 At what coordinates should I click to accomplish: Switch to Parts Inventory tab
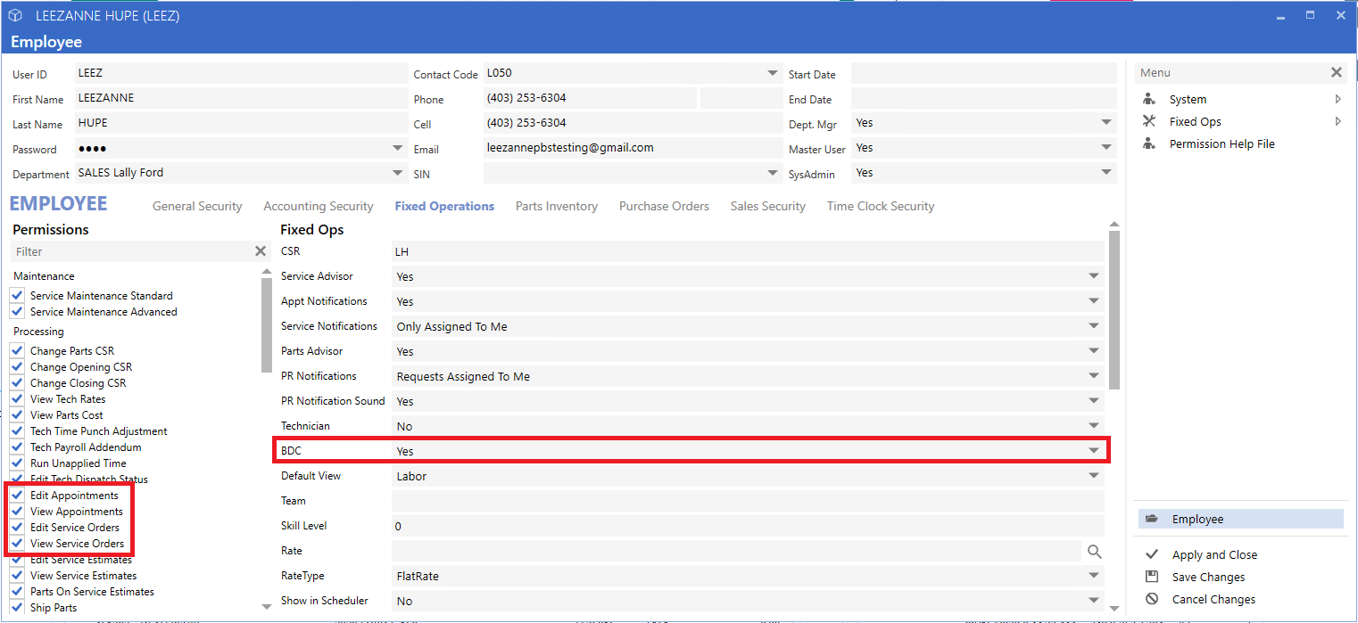[557, 206]
